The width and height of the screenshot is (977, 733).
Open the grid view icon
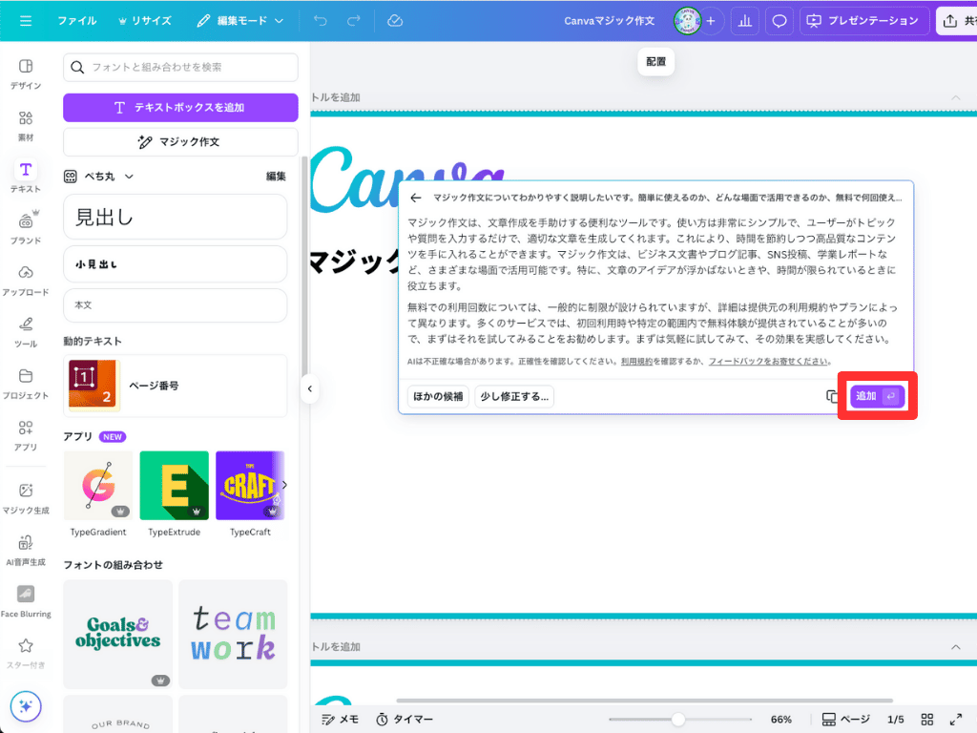927,720
